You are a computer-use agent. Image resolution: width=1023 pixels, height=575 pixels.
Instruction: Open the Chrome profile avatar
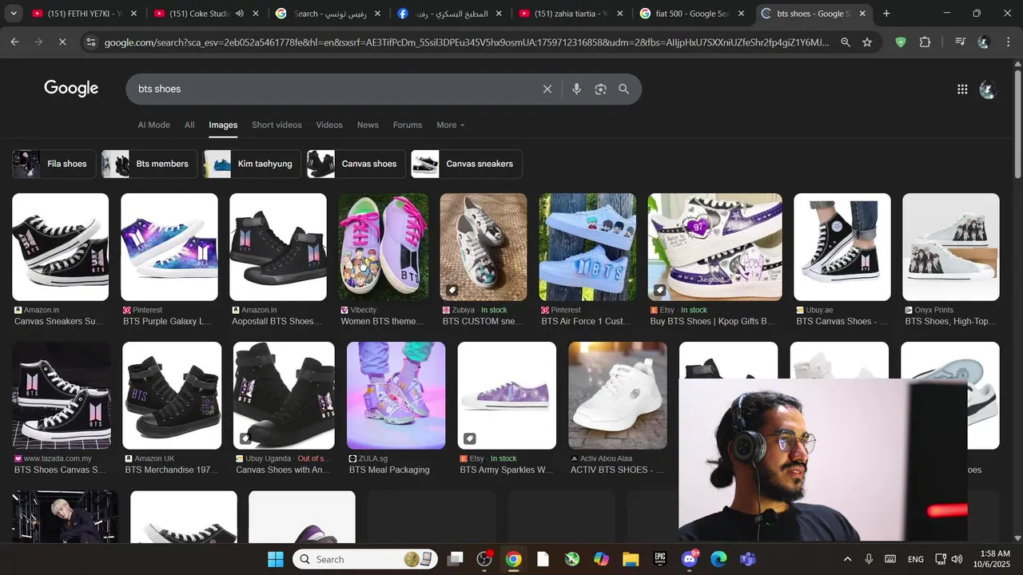984,42
